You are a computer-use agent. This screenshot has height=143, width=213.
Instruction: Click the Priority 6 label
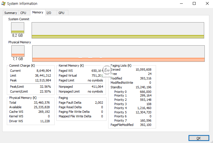(x=120, y=116)
